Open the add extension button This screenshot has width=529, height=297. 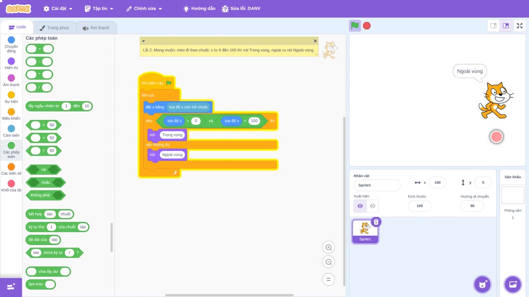click(11, 287)
